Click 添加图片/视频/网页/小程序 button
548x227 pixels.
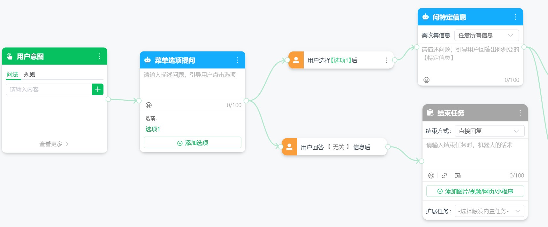tap(475, 192)
